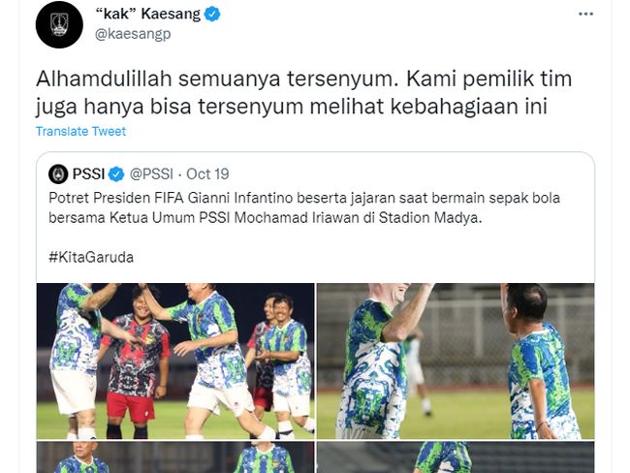This screenshot has width=630, height=473.
Task: Open the @PSSI handle
Action: pos(151,174)
